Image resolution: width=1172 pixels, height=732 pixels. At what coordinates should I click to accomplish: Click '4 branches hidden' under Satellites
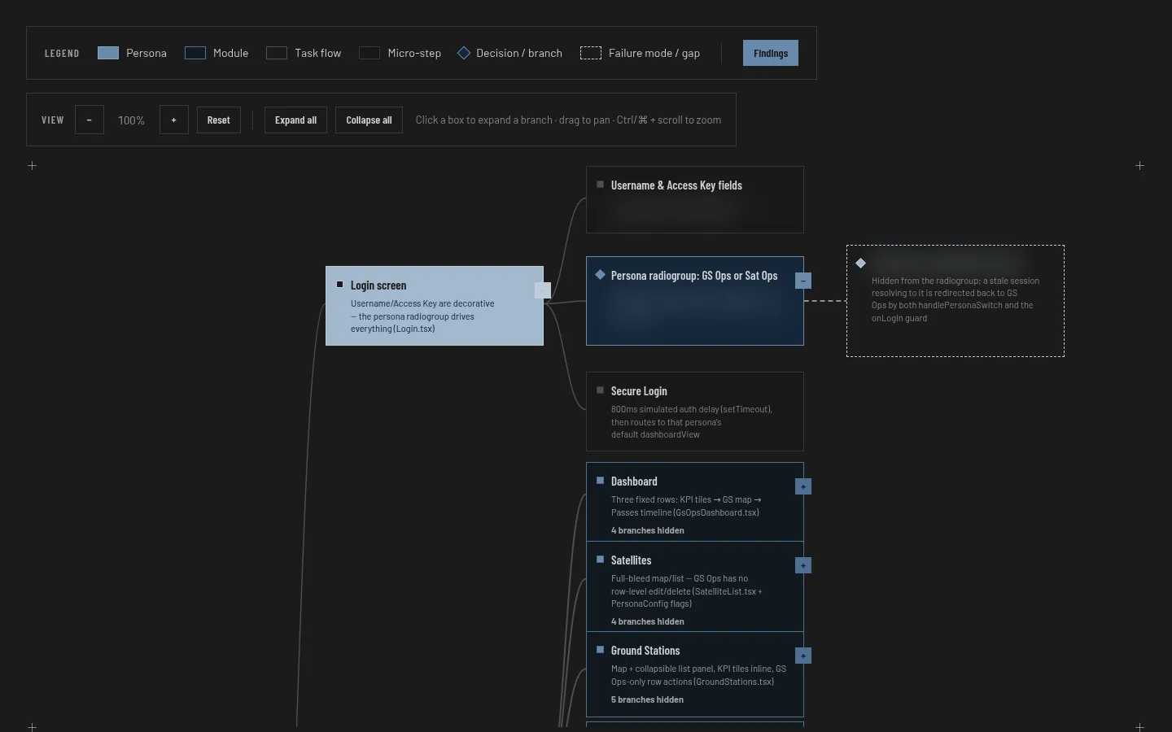[x=648, y=621]
